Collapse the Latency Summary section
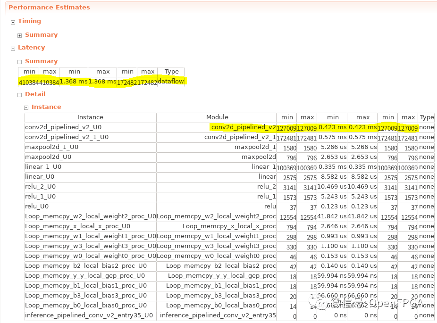 tap(19, 62)
